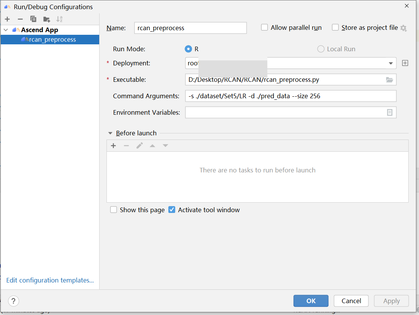Remove selected configuration with minus icon
This screenshot has width=419, height=315.
tap(20, 19)
